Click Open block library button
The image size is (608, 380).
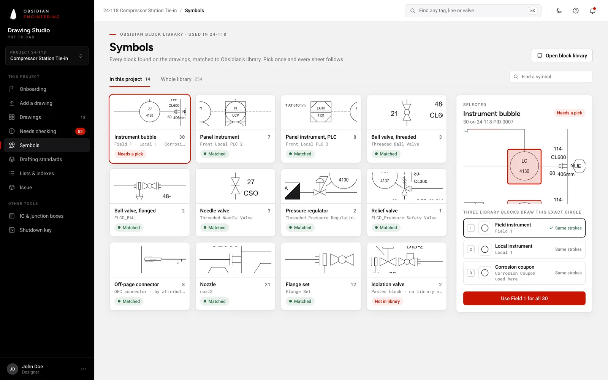(x=562, y=55)
